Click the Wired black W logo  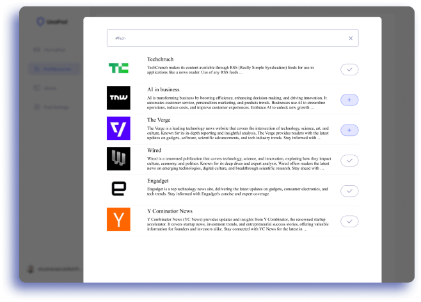coord(118,158)
